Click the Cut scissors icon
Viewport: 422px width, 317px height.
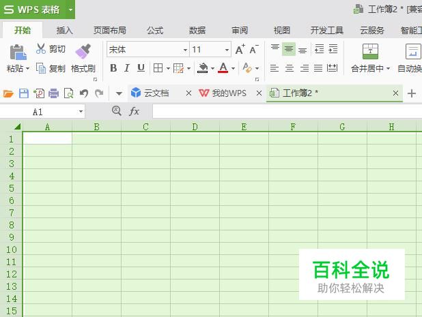[x=41, y=48]
